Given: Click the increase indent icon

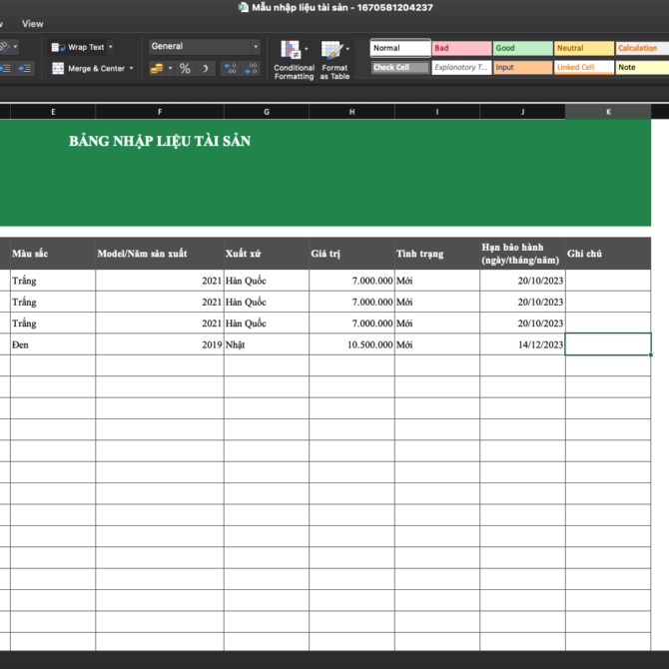Looking at the screenshot, I should tap(25, 68).
